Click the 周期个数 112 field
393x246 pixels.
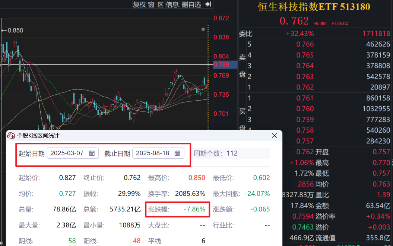click(231, 153)
